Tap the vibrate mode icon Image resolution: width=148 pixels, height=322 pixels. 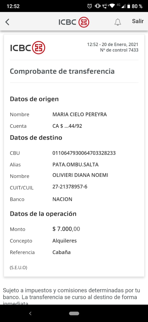[98, 6]
